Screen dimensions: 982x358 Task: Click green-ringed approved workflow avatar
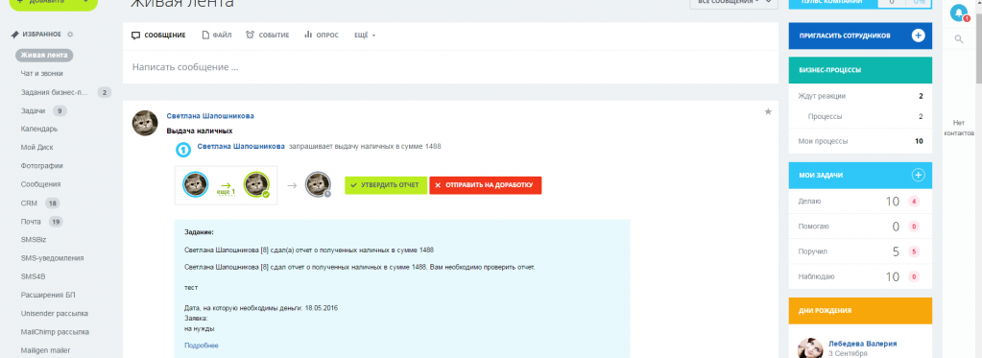pos(256,184)
